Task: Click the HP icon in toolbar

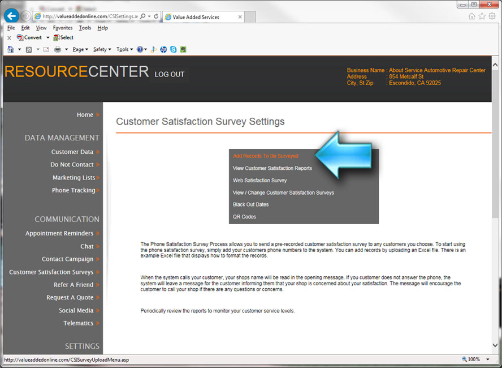Action: coord(163,49)
